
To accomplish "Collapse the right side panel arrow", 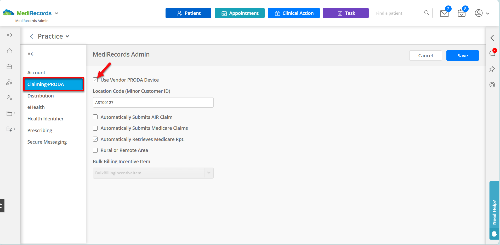I will pos(492,38).
